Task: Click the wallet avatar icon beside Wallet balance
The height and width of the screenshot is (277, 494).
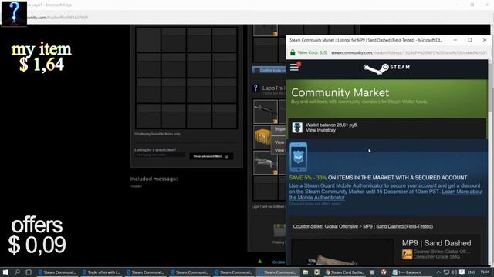Action: click(x=297, y=128)
